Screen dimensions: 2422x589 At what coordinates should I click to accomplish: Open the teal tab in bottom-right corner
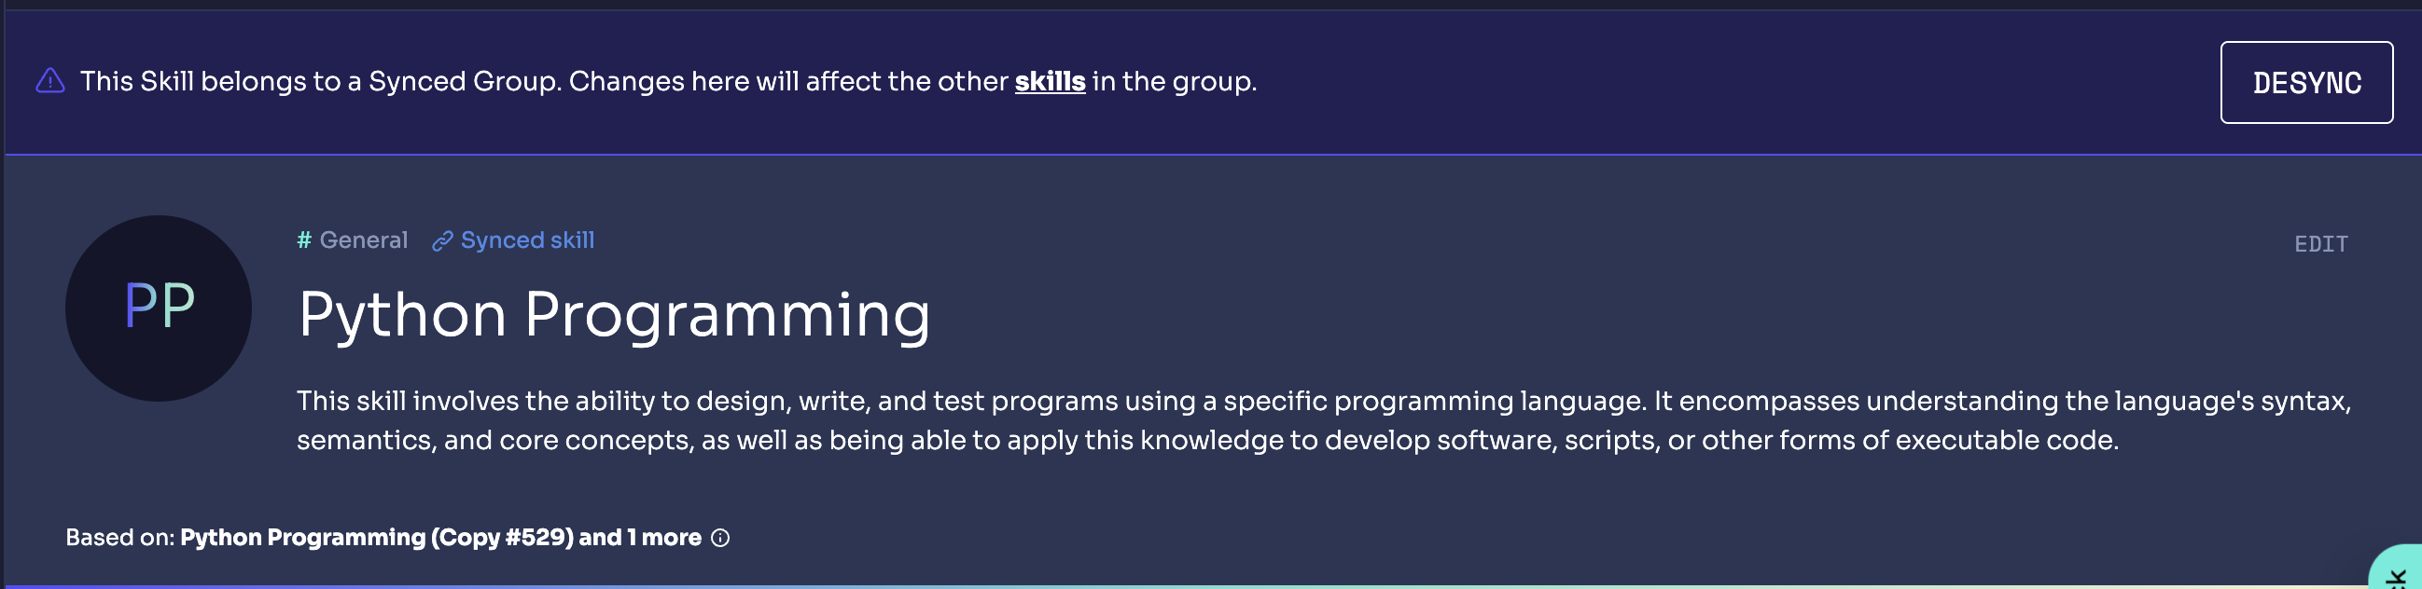pos(2401,572)
